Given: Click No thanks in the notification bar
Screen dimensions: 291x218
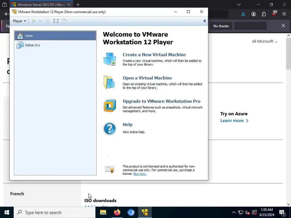Looking at the screenshot, I should point(221,26).
